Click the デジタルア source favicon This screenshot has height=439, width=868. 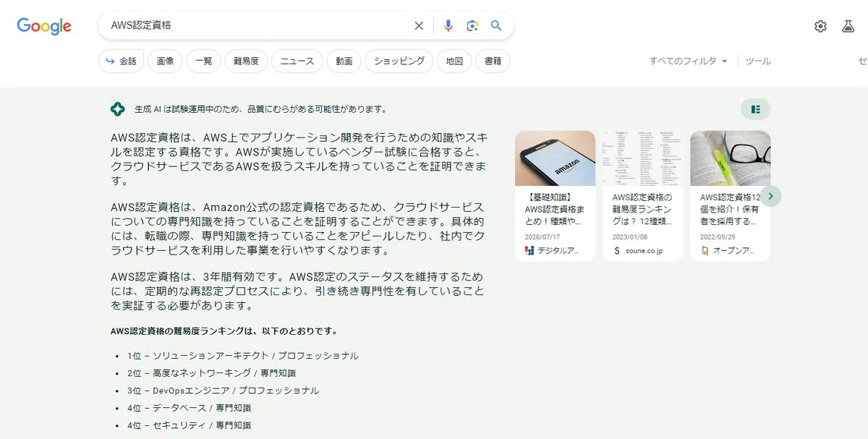pos(529,251)
